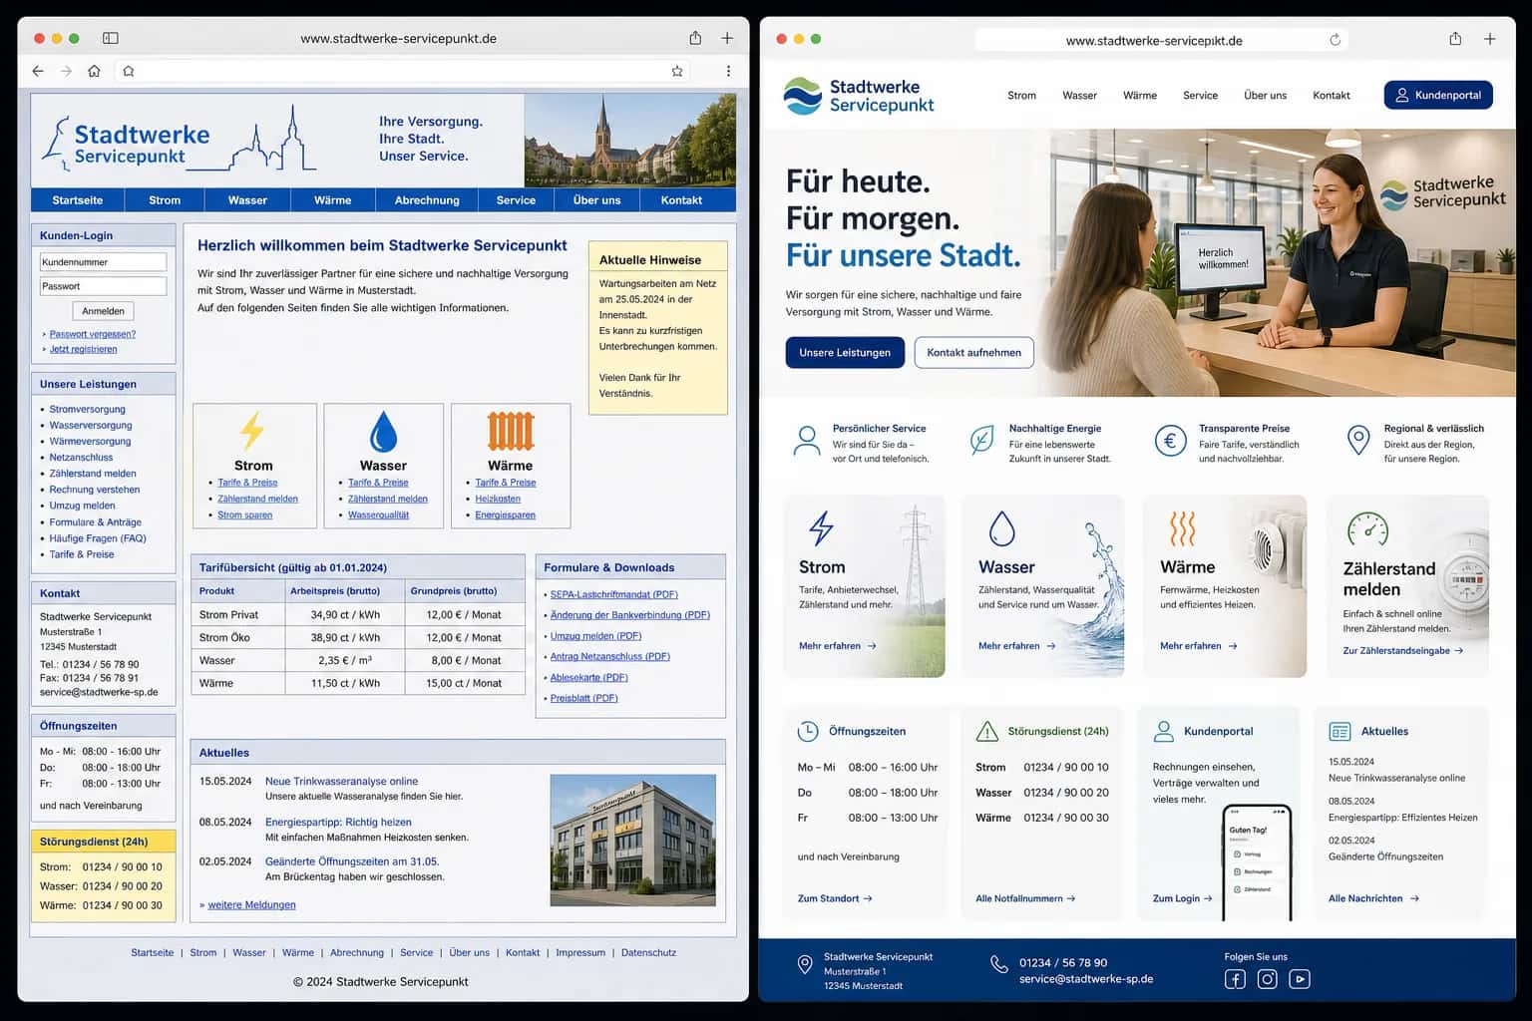Select Über uns in old site navigation bar
The width and height of the screenshot is (1532, 1021).
[596, 200]
